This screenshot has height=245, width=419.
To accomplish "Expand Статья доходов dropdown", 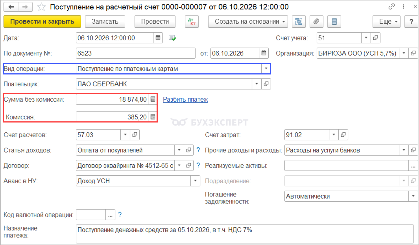I will pos(179,150).
